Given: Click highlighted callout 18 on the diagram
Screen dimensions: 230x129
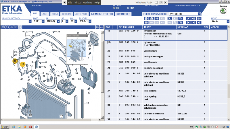Looking at the screenshot, I should coord(15,61).
